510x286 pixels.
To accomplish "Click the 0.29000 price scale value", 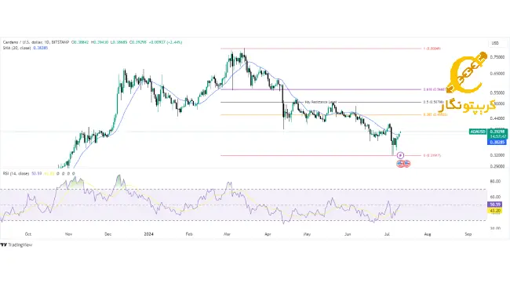I will [x=497, y=166].
